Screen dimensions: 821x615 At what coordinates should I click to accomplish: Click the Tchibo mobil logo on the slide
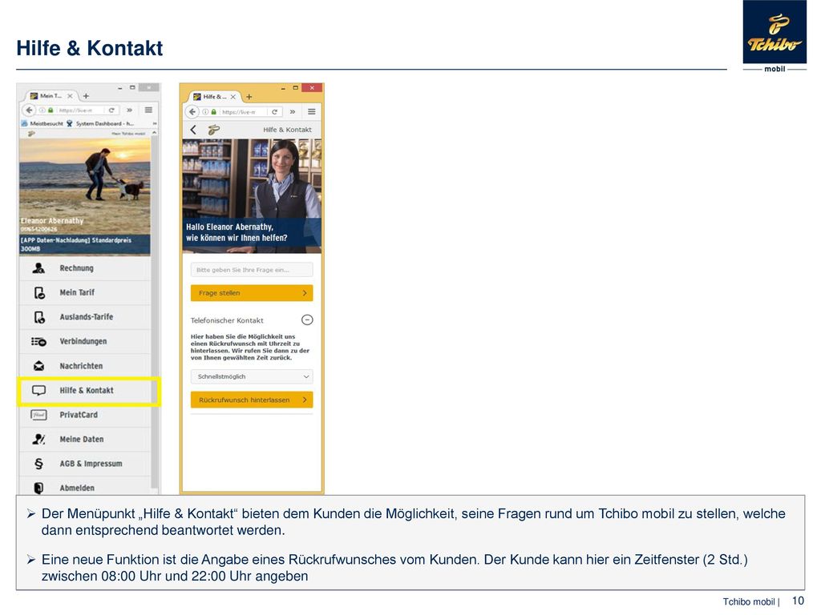[x=774, y=36]
